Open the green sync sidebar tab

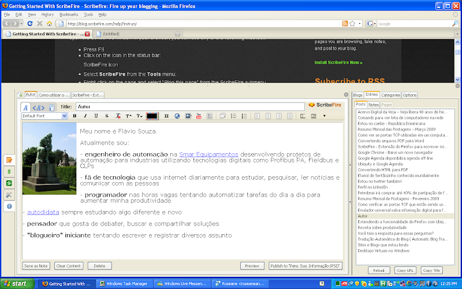click(x=9, y=183)
